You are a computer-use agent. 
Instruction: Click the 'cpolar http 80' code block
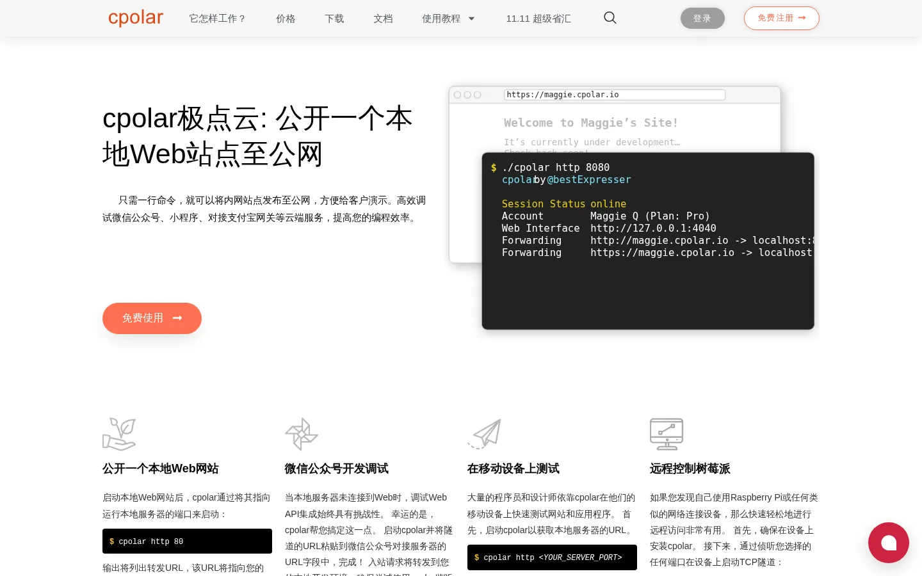point(187,541)
